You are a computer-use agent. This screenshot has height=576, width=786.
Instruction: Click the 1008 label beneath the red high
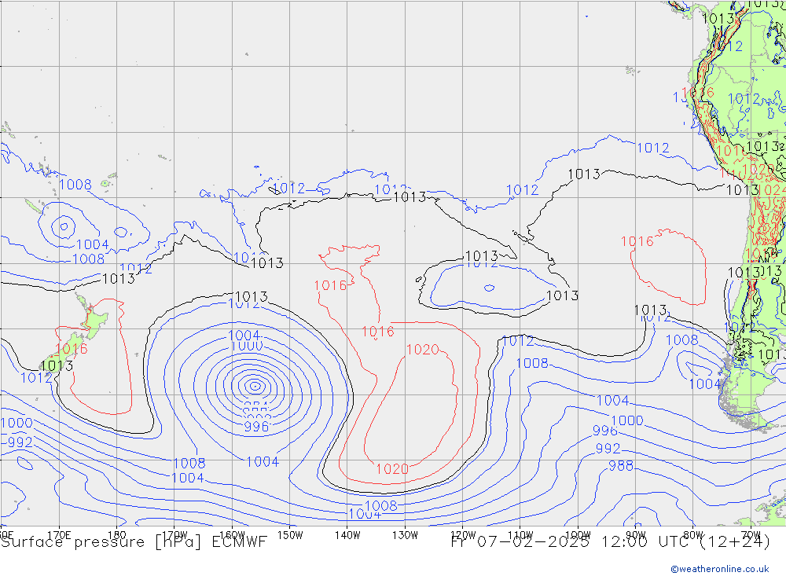(x=381, y=505)
